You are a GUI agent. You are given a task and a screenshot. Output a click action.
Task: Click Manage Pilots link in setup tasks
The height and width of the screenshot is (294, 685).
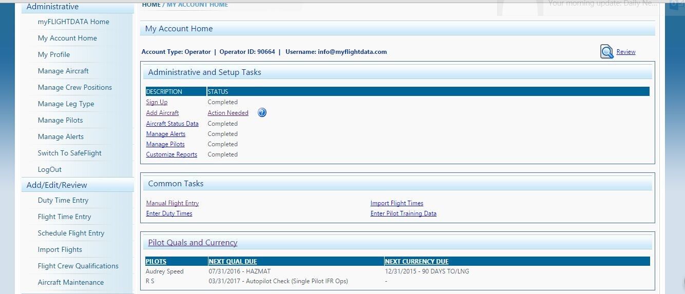point(165,144)
